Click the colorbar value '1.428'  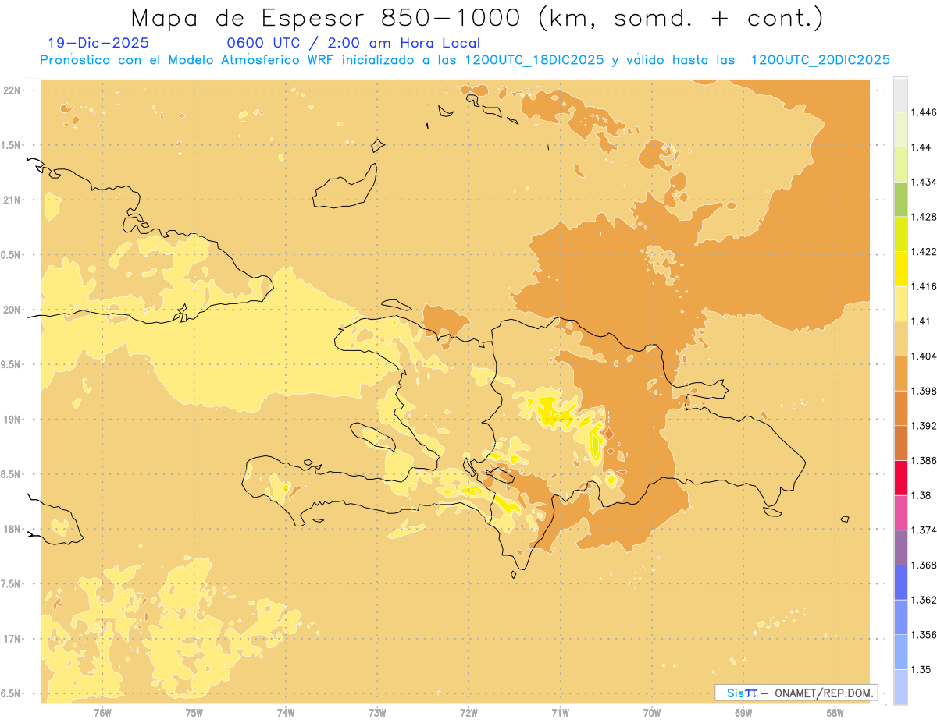click(925, 217)
